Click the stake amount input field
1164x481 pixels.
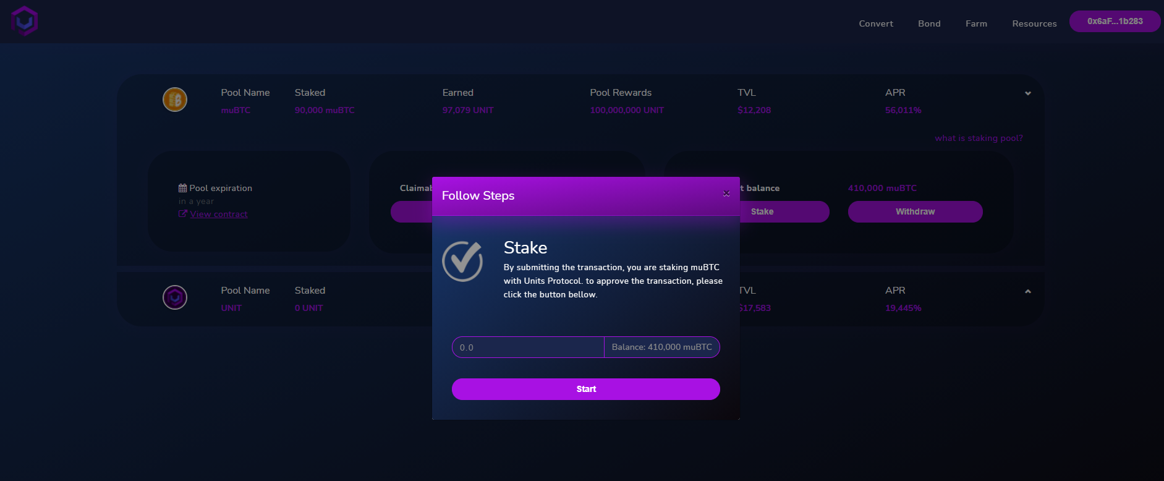click(528, 347)
